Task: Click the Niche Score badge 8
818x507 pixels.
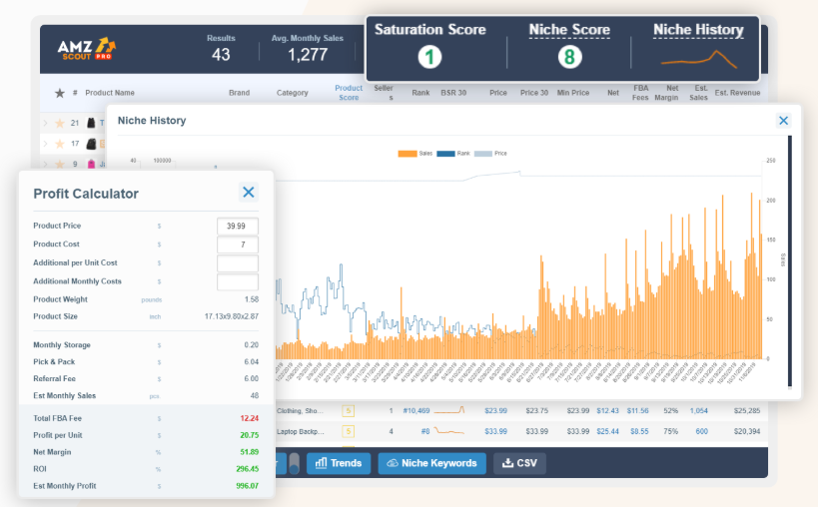Action: pos(569,57)
